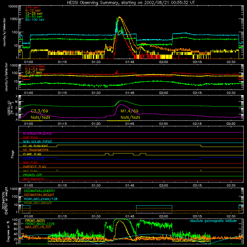Click the 02:00 tick label on GOES panel

[x=164, y=124]
